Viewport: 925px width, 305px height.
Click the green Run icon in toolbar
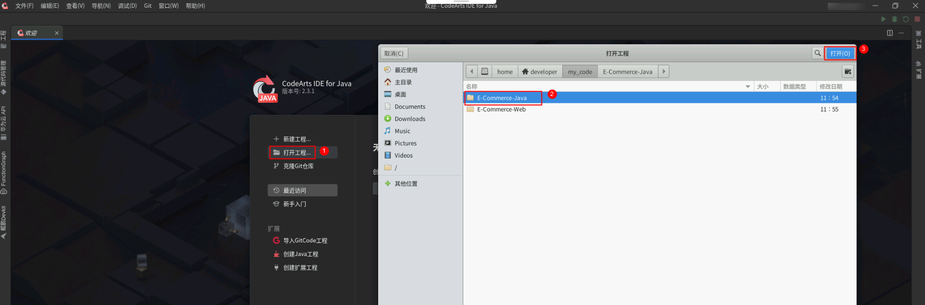point(883,19)
